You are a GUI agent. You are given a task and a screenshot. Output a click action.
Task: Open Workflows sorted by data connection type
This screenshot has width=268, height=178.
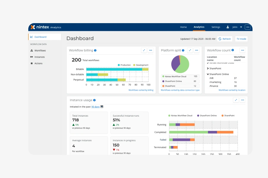point(180,90)
